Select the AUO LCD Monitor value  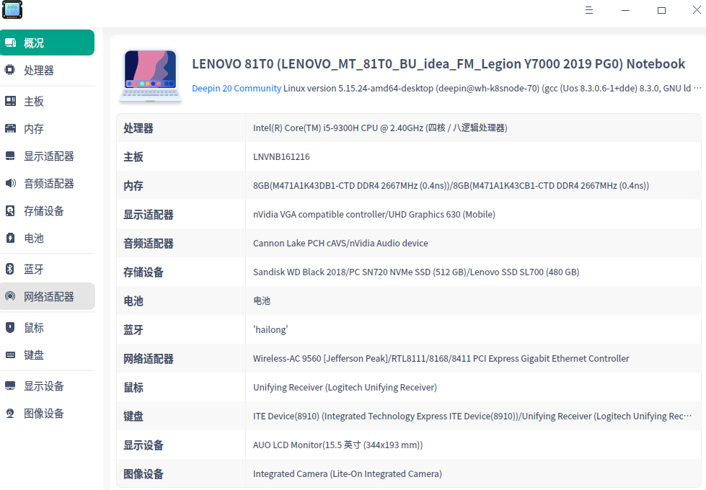click(x=337, y=445)
